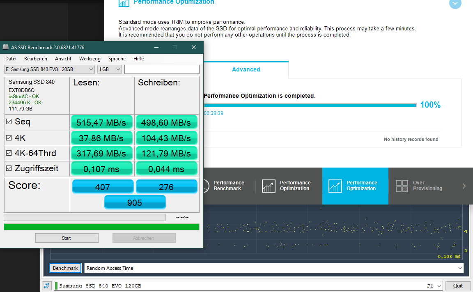Collapse section with round chevron-down button
Image resolution: width=473 pixels, height=292 pixels.
click(x=455, y=4)
